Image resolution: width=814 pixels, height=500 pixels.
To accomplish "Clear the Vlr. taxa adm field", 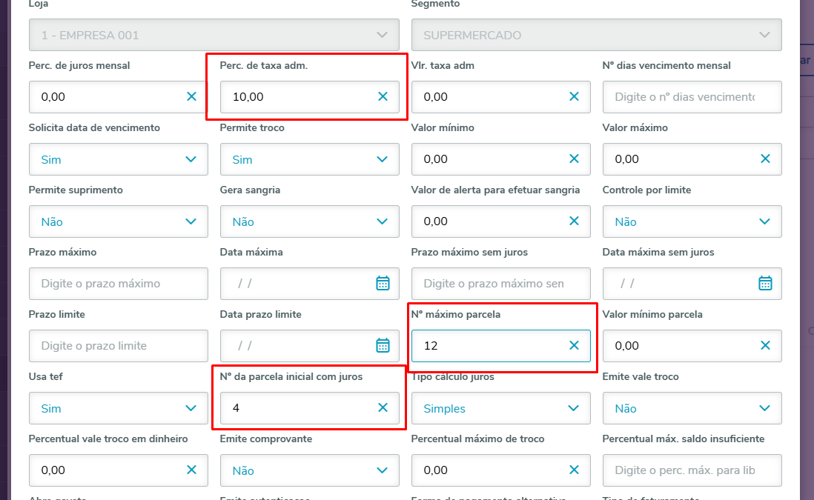I will tap(574, 96).
